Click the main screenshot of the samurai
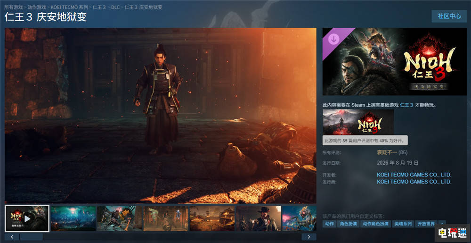This screenshot has width=471, height=243. 161,116
